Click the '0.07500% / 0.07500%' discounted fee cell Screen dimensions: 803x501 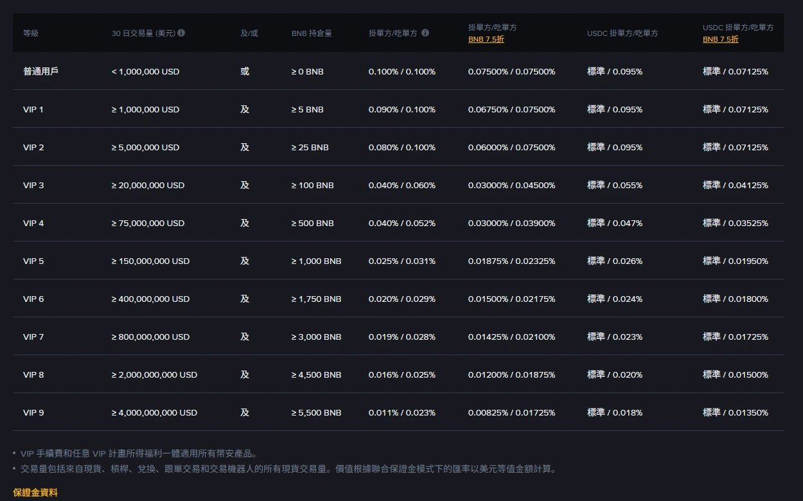(512, 71)
